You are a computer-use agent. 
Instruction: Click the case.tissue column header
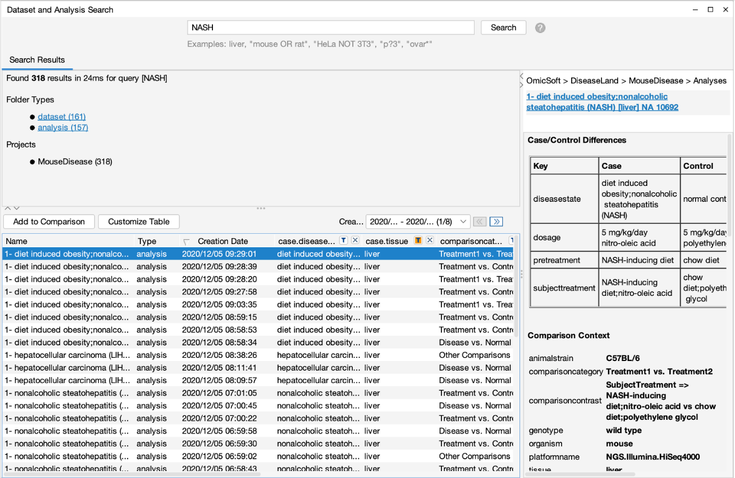pyautogui.click(x=386, y=241)
